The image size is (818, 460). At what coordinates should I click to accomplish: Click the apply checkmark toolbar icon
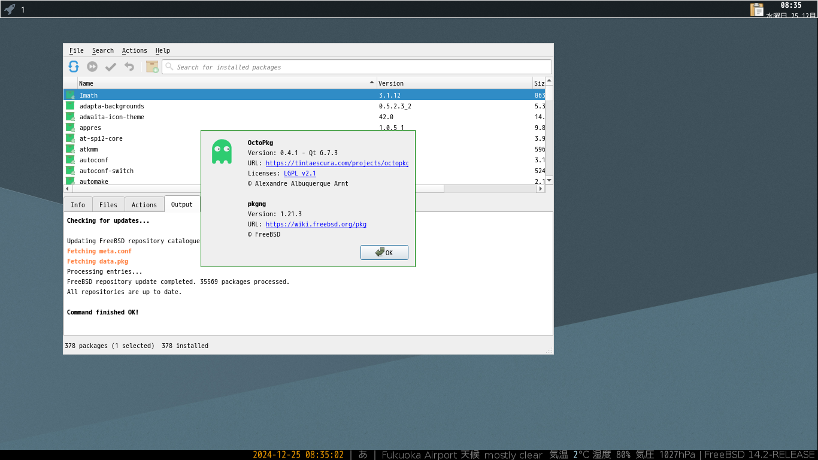111,66
